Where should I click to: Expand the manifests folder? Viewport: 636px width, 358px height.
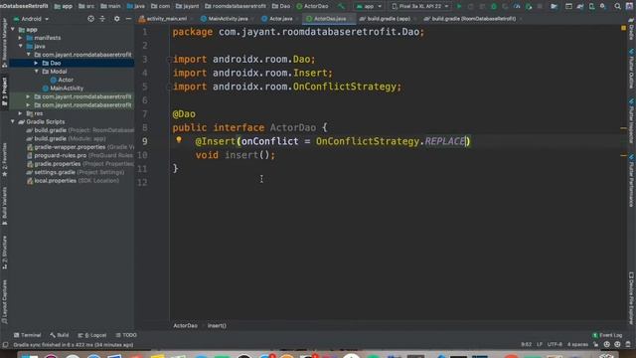tap(21, 38)
